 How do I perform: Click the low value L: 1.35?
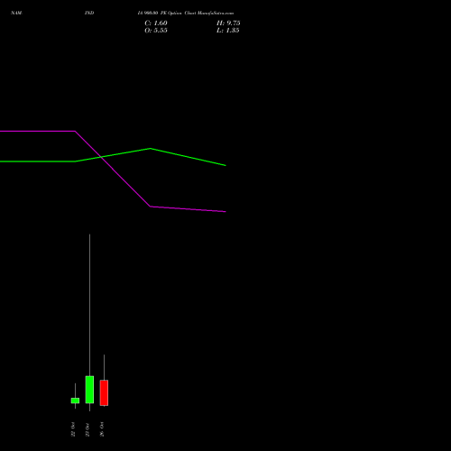click(228, 31)
